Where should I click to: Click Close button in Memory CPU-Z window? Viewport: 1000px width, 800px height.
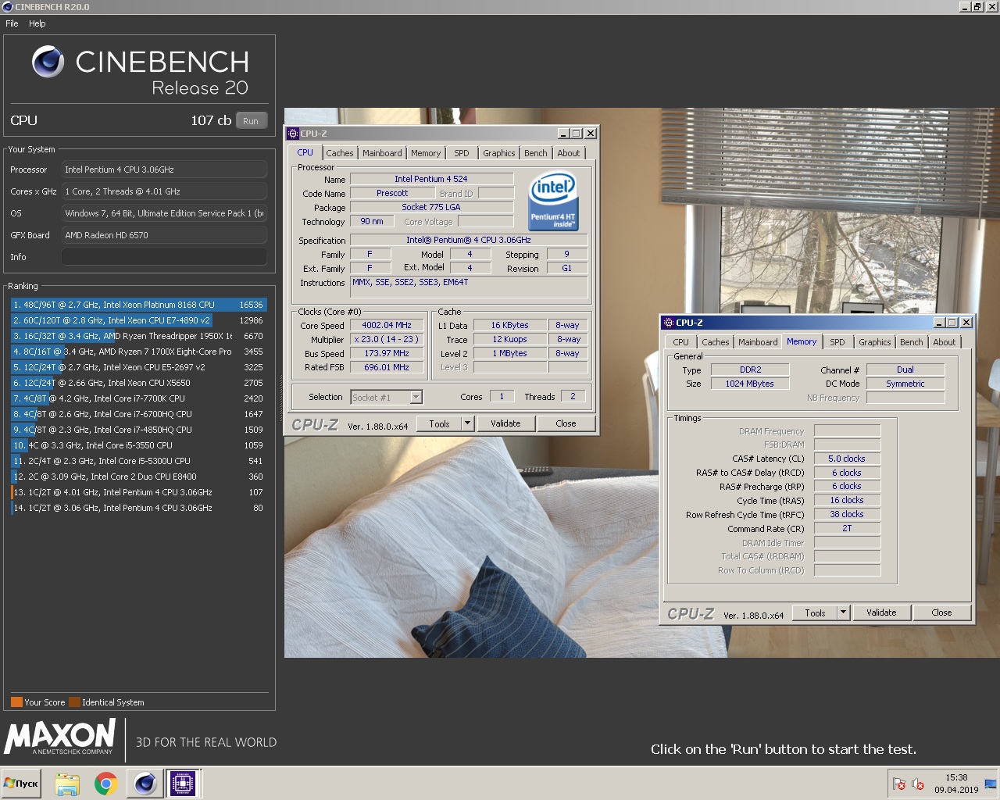[x=941, y=613]
